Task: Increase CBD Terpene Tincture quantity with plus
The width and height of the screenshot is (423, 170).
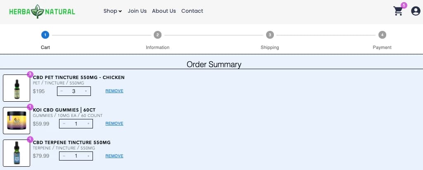Action: [x=88, y=156]
